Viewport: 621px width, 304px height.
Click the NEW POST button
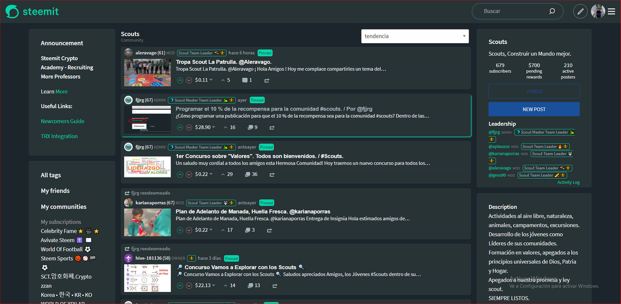(x=534, y=109)
